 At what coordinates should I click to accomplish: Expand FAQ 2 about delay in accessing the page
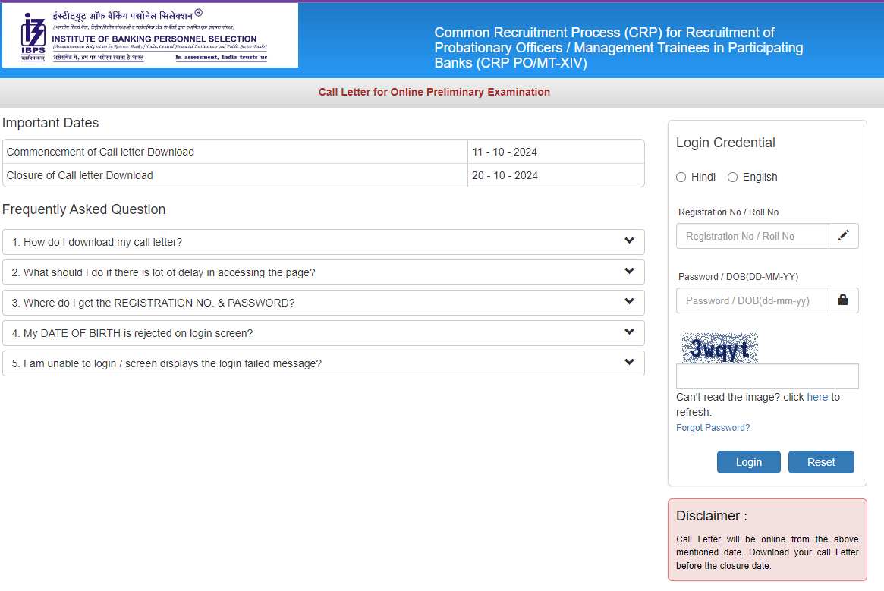[323, 272]
